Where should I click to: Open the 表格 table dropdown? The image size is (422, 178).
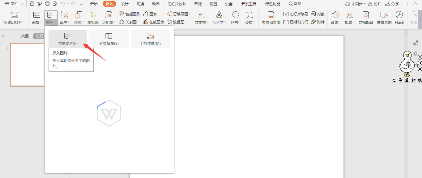click(36, 18)
